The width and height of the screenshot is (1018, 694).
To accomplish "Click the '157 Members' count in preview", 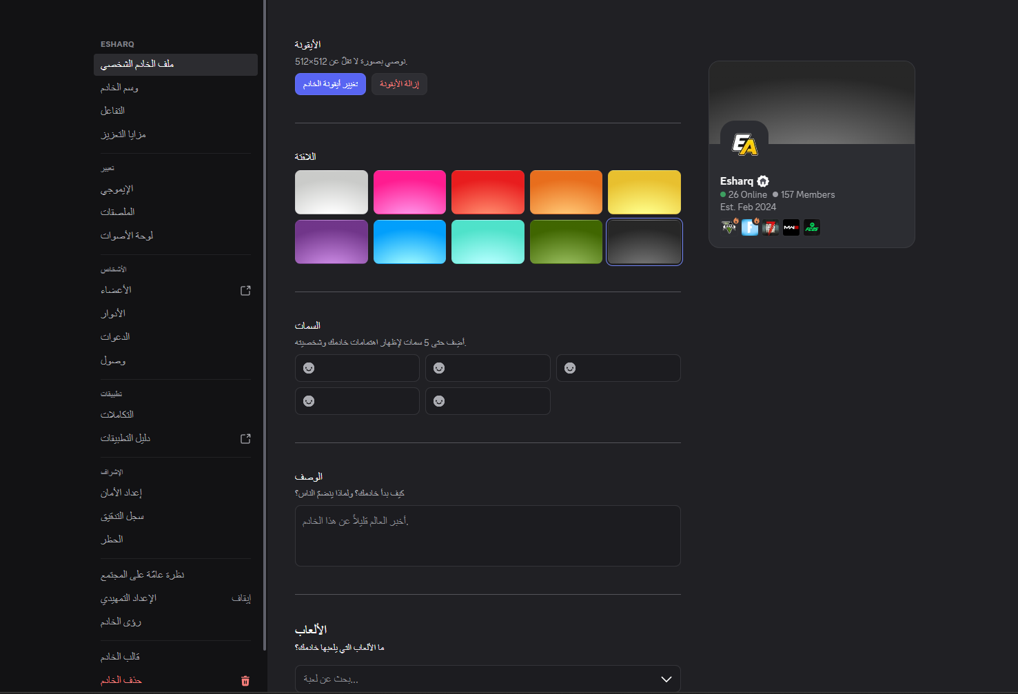I will 808,195.
